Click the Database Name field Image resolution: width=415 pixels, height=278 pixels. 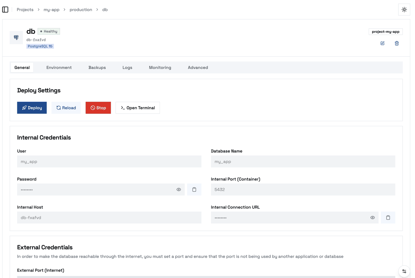pyautogui.click(x=303, y=162)
